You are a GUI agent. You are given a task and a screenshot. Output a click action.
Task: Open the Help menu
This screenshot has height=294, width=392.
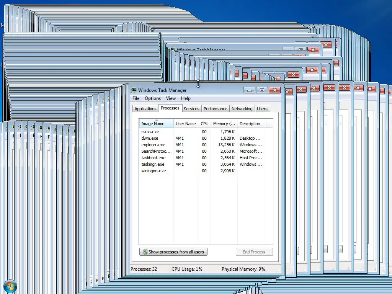click(186, 98)
